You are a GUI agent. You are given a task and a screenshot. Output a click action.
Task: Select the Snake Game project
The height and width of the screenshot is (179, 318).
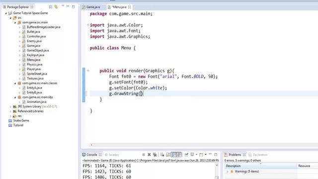pos(21,120)
